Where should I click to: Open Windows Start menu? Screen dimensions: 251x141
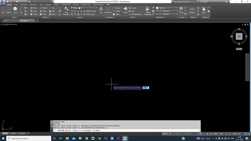point(3,138)
